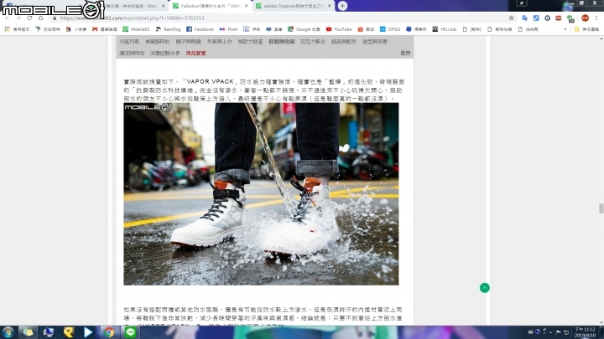The image size is (604, 339).
Task: Switch to the adidas Originals tab
Action: coord(294,6)
